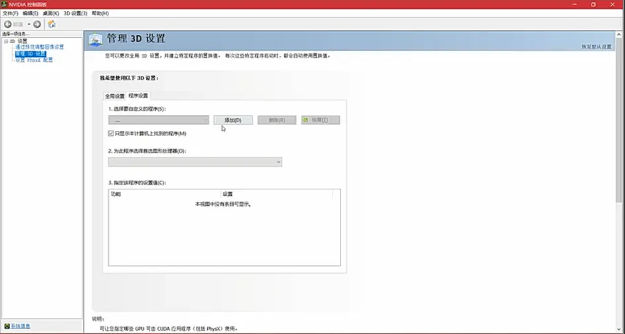Image resolution: width=625 pixels, height=334 pixels.
Task: Close the NVIDIA 控制面板 window
Action: (x=612, y=5)
